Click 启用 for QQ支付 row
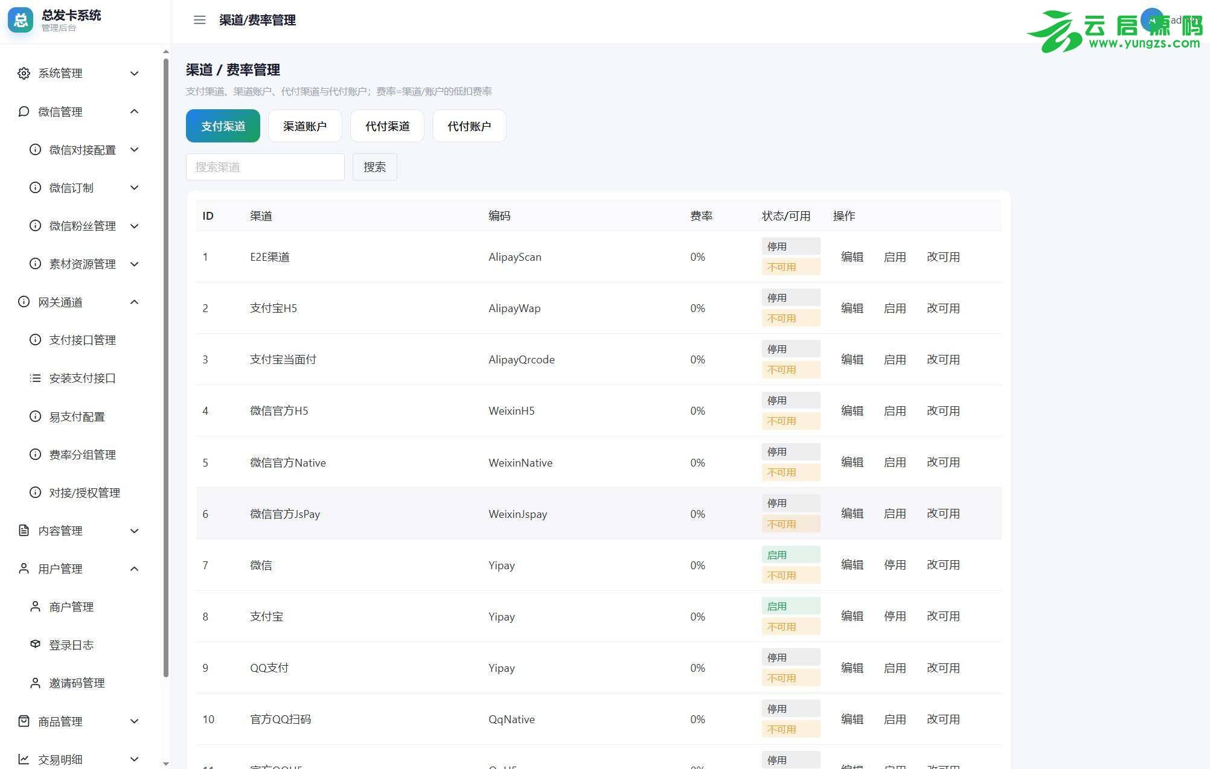This screenshot has height=769, width=1210. pyautogui.click(x=895, y=668)
